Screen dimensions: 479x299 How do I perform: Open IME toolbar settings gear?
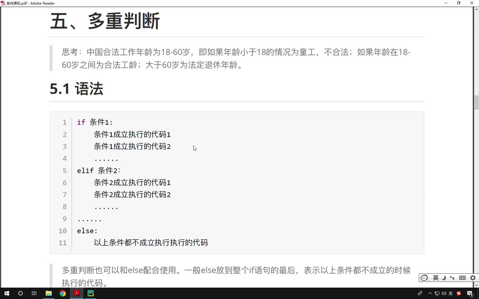coord(473,278)
